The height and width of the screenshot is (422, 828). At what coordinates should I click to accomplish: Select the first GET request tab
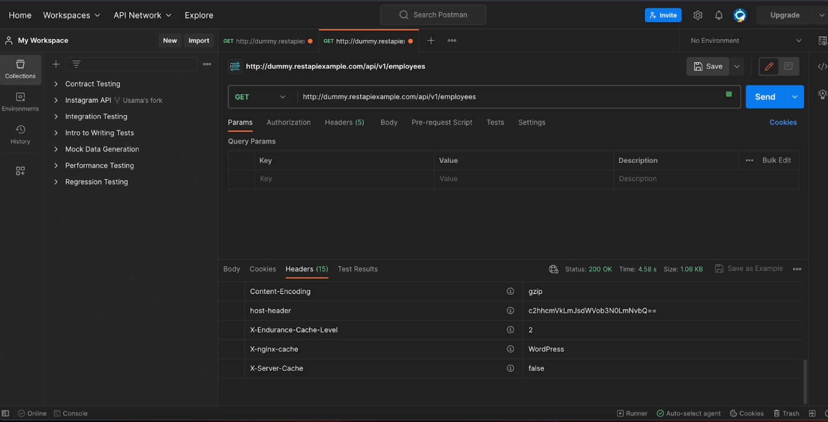[268, 41]
